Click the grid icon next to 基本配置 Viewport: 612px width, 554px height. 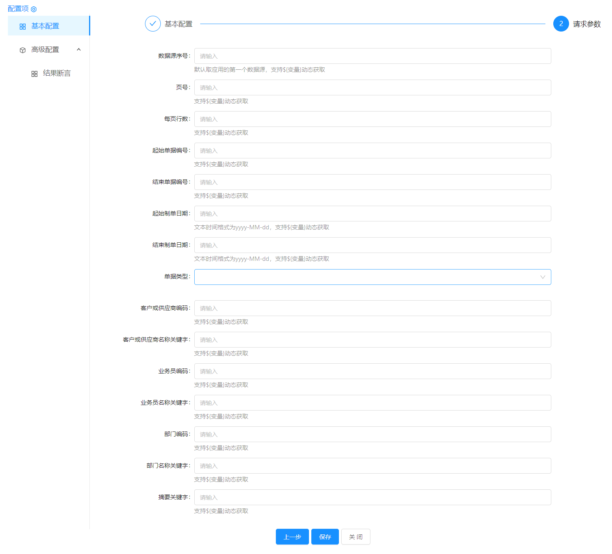(x=23, y=26)
